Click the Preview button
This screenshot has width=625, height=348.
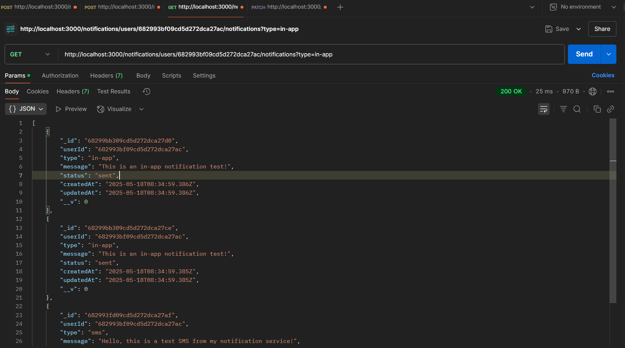coord(71,109)
